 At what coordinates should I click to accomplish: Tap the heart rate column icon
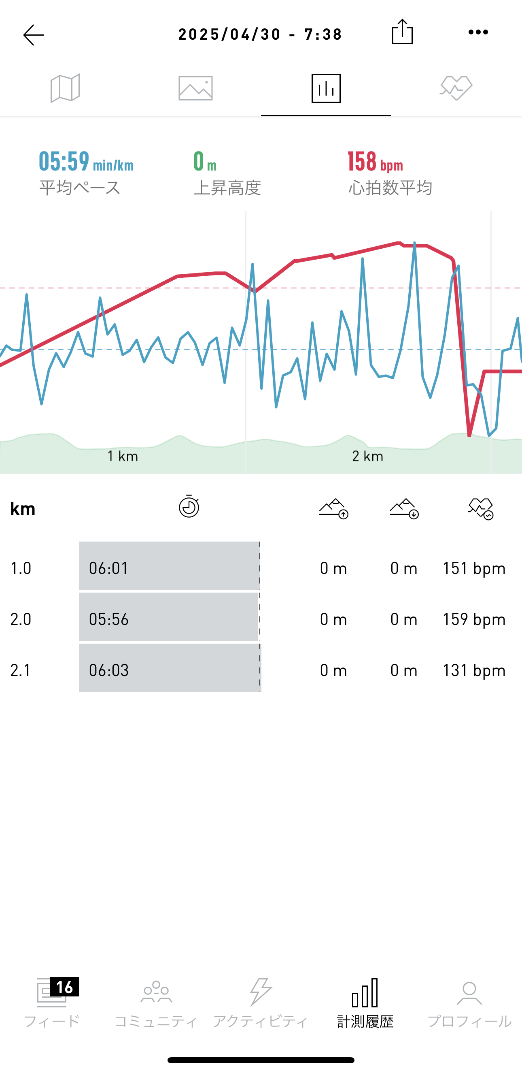point(480,508)
